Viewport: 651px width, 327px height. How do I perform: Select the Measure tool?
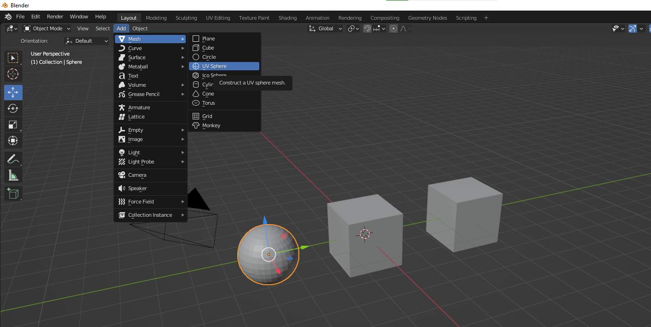[x=13, y=175]
